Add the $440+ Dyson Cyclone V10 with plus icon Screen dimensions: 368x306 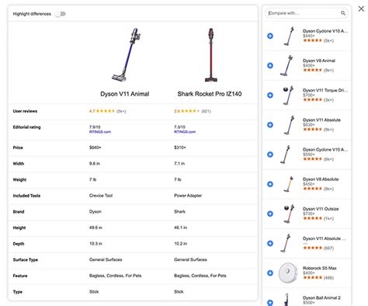tap(270, 36)
